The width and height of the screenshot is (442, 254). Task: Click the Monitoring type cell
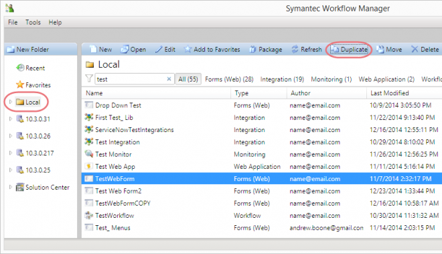pos(250,154)
